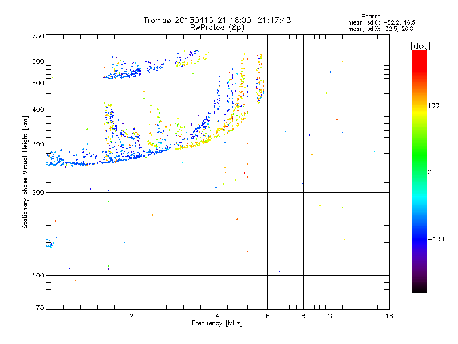The height and width of the screenshot is (344, 458).
Task: Click the plot title "Tromsø 20130415 21:16:00-21:17:43"
Action: tap(217, 20)
